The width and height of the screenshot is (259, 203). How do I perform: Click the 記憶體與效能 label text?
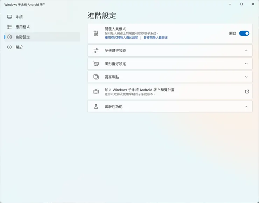pyautogui.click(x=115, y=51)
